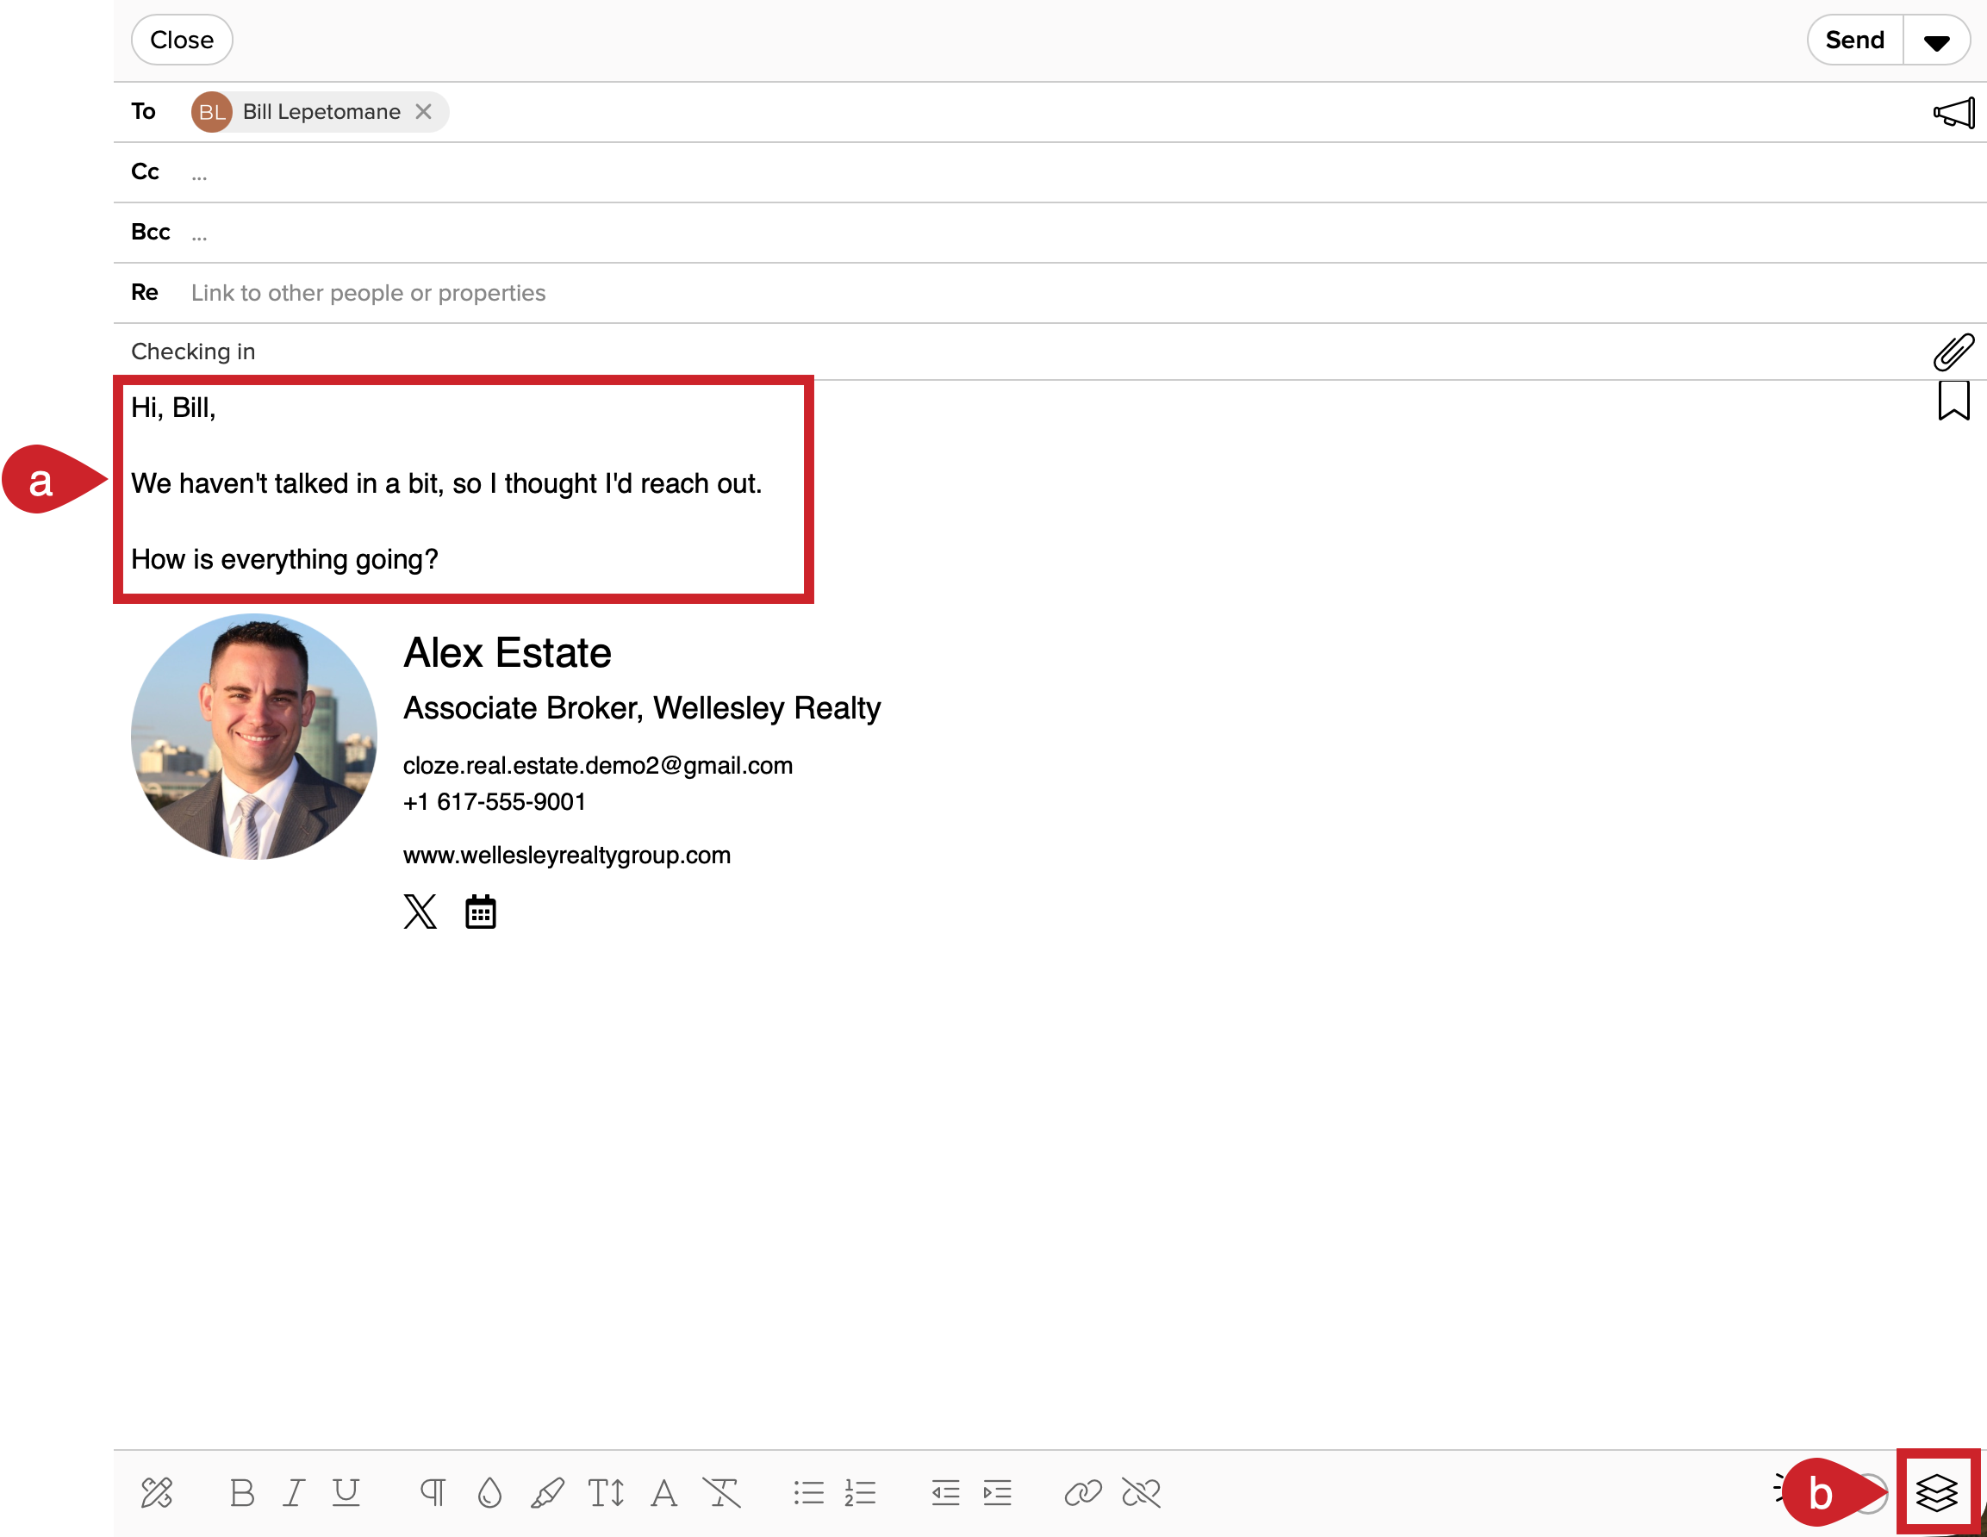This screenshot has width=1987, height=1537.
Task: Open the font size menu
Action: (606, 1492)
